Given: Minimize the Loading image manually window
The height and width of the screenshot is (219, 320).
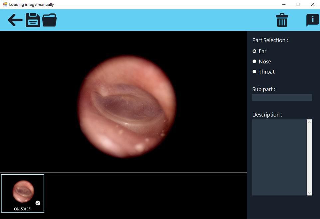Looking at the screenshot, I should point(284,4).
